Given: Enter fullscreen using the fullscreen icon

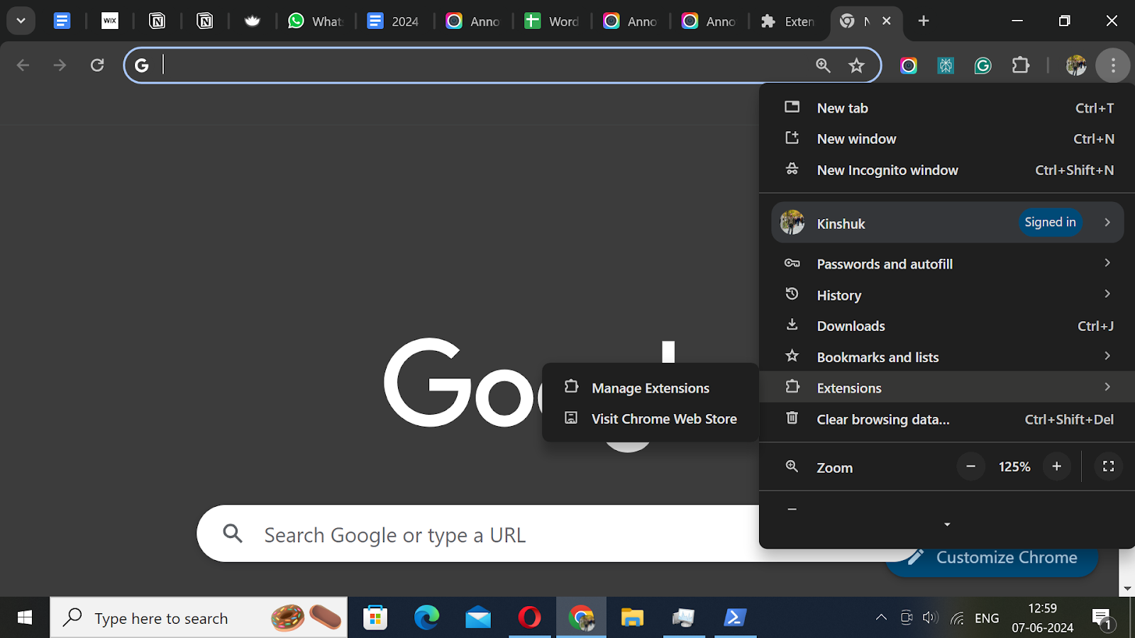Looking at the screenshot, I should pyautogui.click(x=1109, y=466).
